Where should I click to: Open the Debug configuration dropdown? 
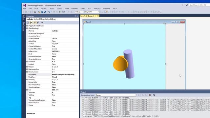click(x=79, y=12)
